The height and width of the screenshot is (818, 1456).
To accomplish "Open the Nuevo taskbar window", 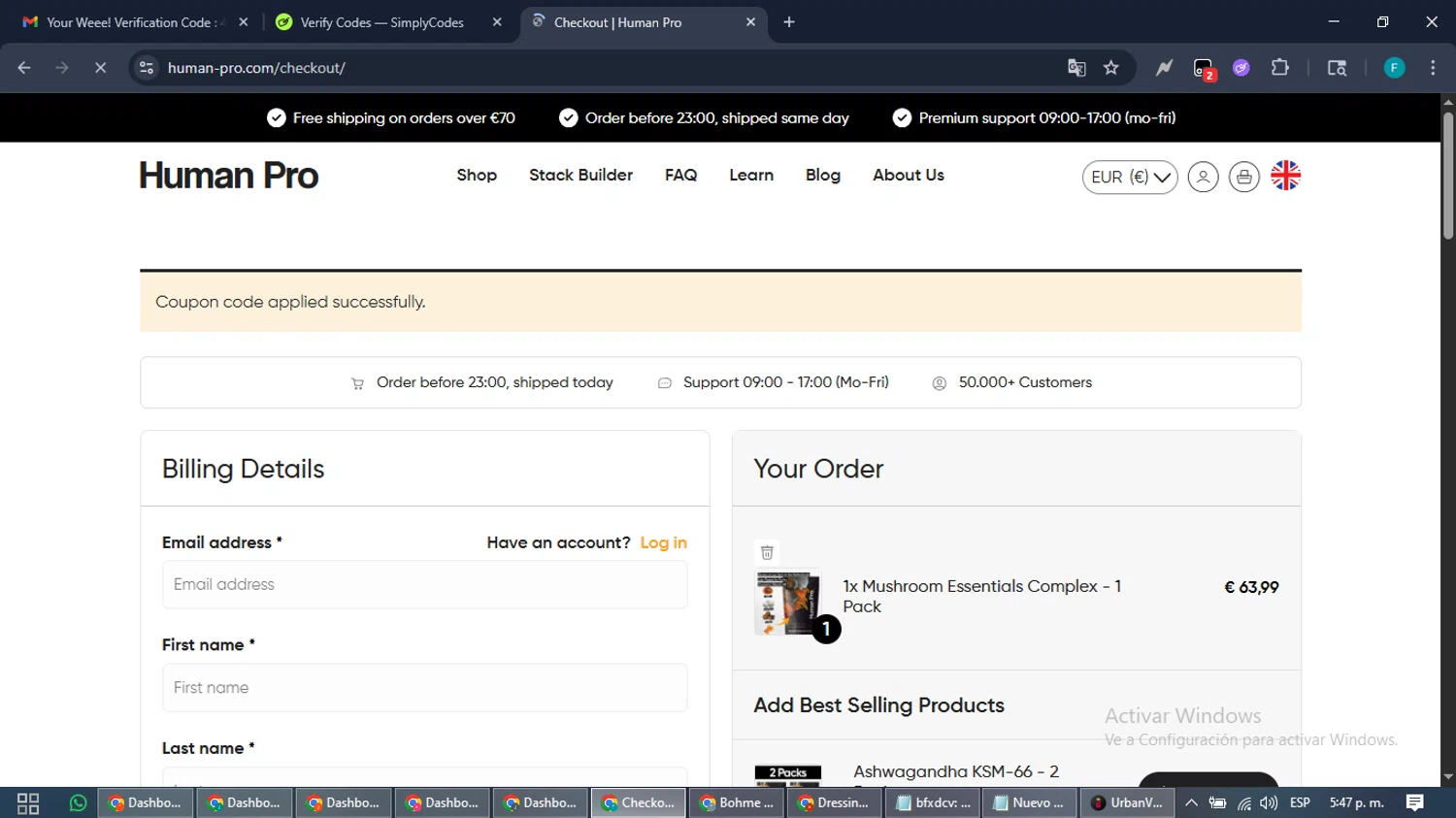I will pyautogui.click(x=1031, y=803).
